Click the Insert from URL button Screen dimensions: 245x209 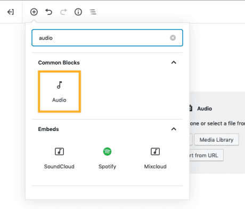pos(206,155)
